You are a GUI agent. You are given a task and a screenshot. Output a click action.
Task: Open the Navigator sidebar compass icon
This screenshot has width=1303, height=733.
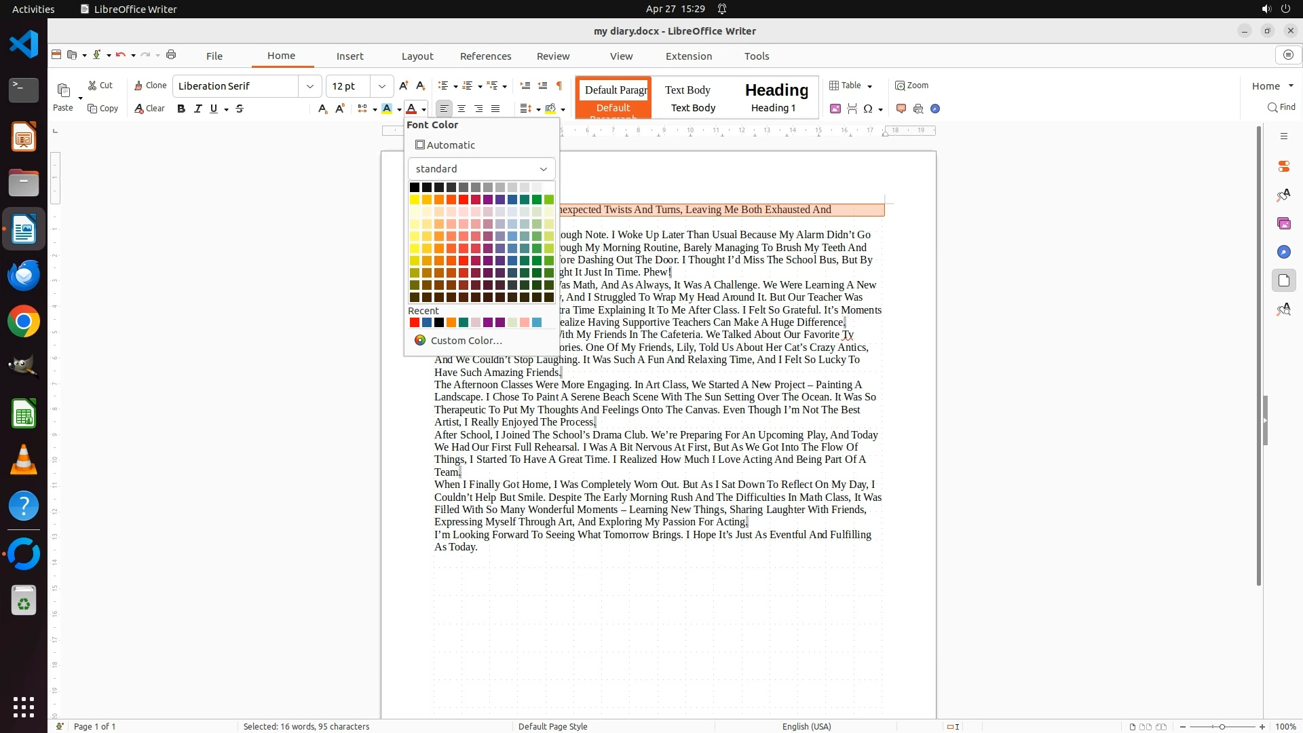pyautogui.click(x=1283, y=252)
